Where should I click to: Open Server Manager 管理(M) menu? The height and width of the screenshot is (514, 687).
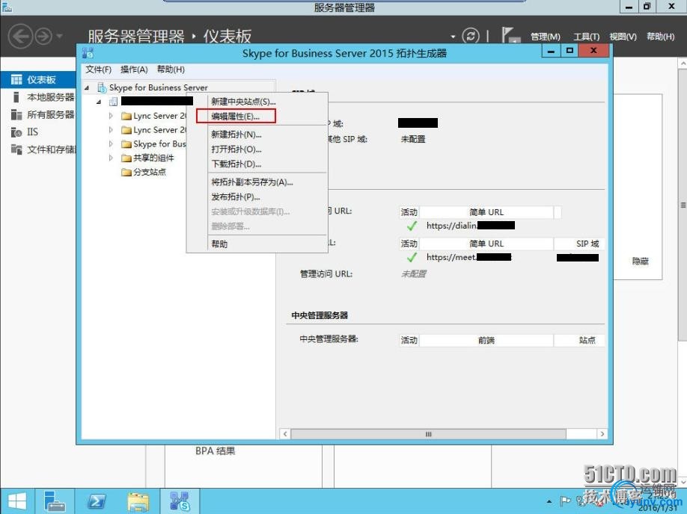pyautogui.click(x=545, y=37)
